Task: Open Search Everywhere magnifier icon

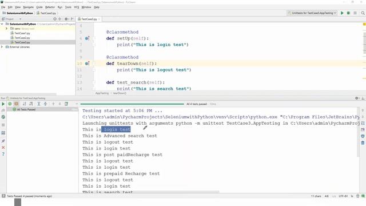Action: coord(363,13)
